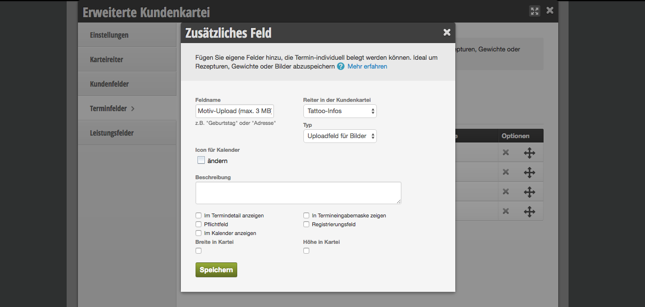The width and height of the screenshot is (645, 307).
Task: Click the X icon in fourth row
Action: tap(506, 211)
